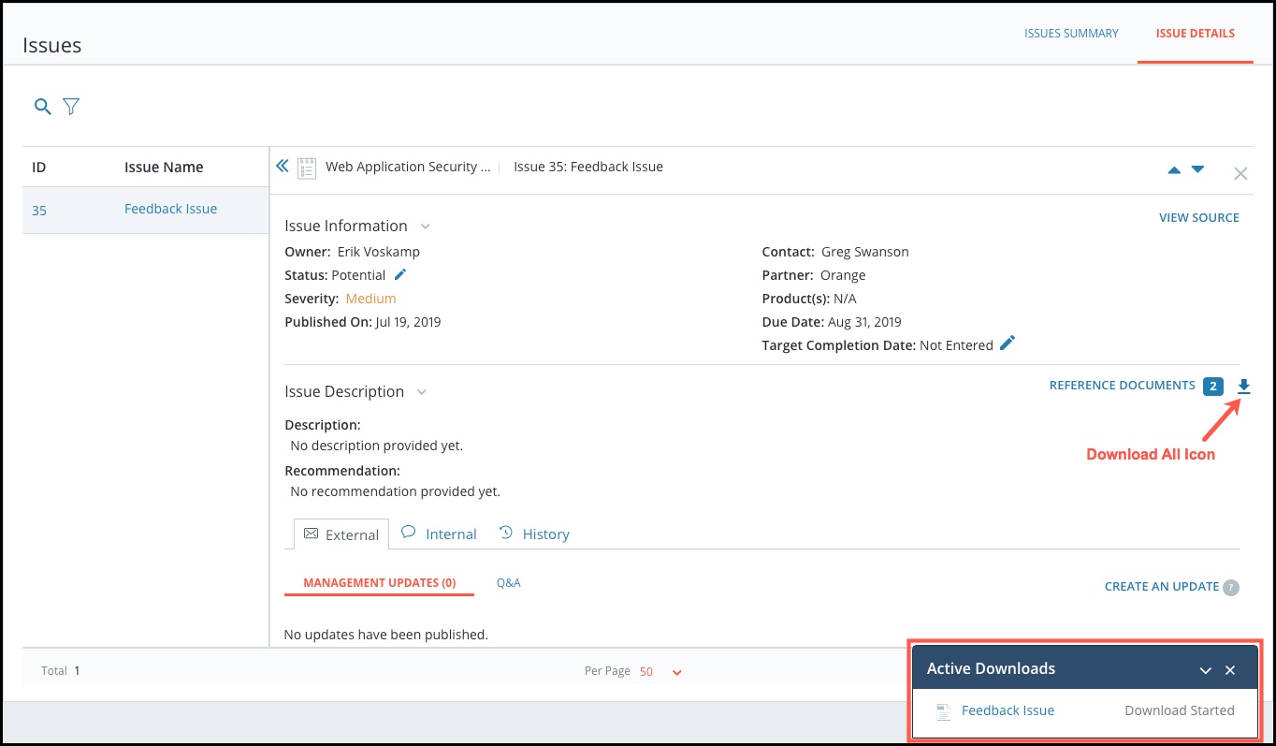
Task: Edit Target Completion Date pencil icon
Action: [1007, 344]
